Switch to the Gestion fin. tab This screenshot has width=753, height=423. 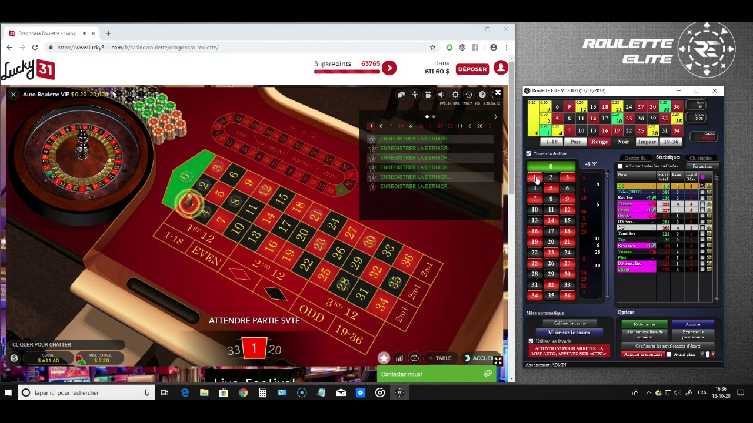coord(635,158)
